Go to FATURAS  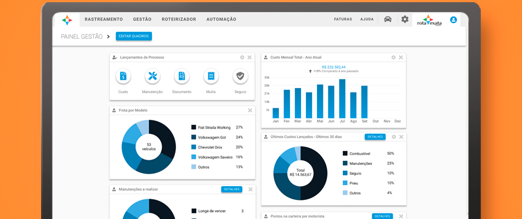(343, 19)
